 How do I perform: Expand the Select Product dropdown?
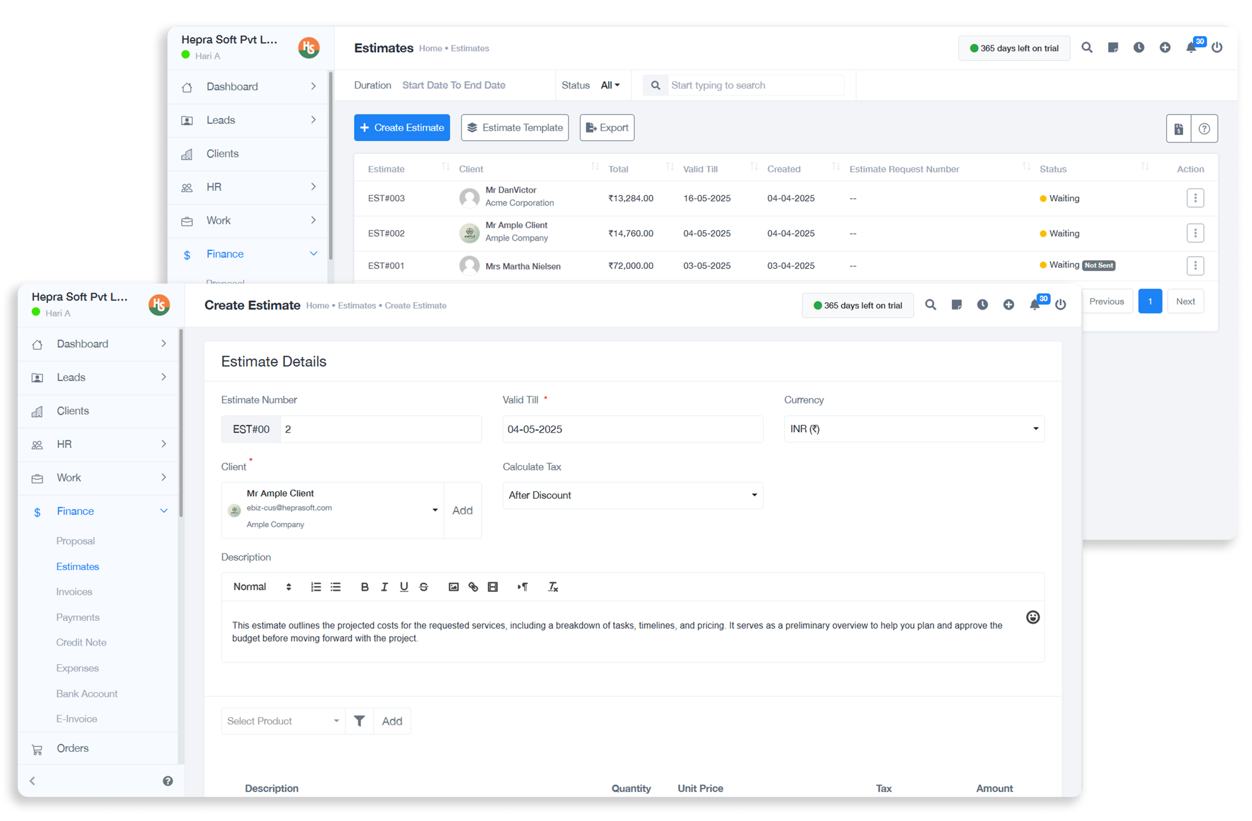[x=283, y=721]
